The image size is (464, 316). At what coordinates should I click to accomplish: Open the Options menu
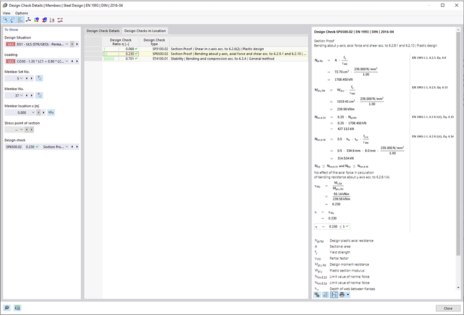click(21, 13)
